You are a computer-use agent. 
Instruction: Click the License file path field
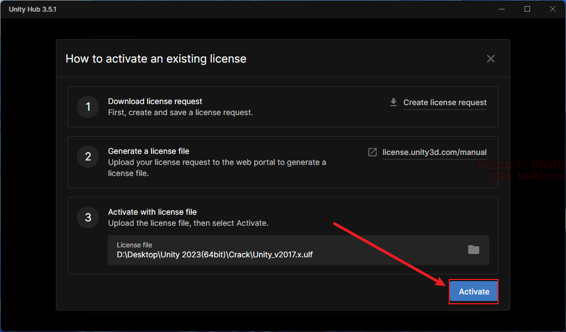point(298,250)
